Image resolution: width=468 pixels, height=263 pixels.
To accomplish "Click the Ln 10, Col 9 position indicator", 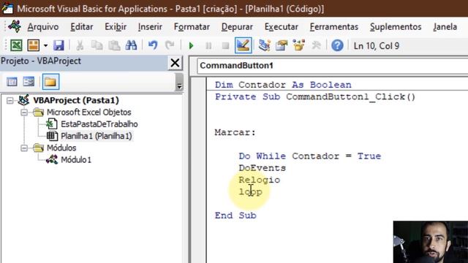I will pyautogui.click(x=377, y=46).
